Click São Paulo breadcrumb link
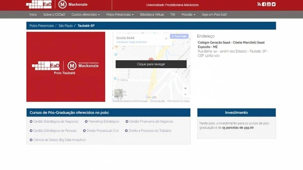 pos(65,25)
